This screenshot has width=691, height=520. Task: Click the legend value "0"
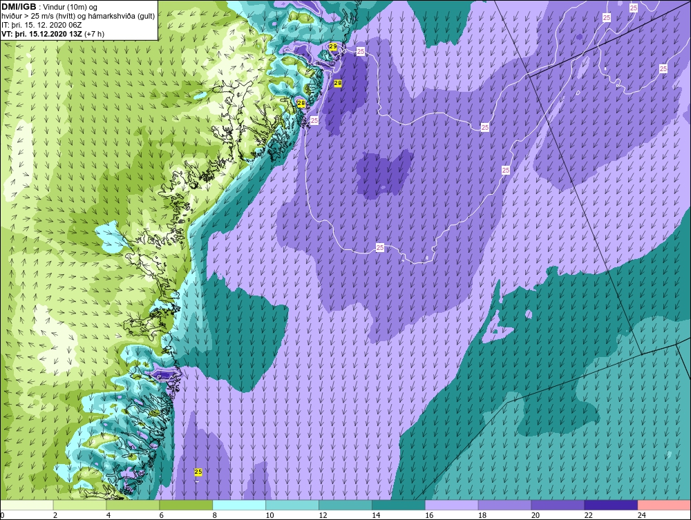click(x=2, y=515)
